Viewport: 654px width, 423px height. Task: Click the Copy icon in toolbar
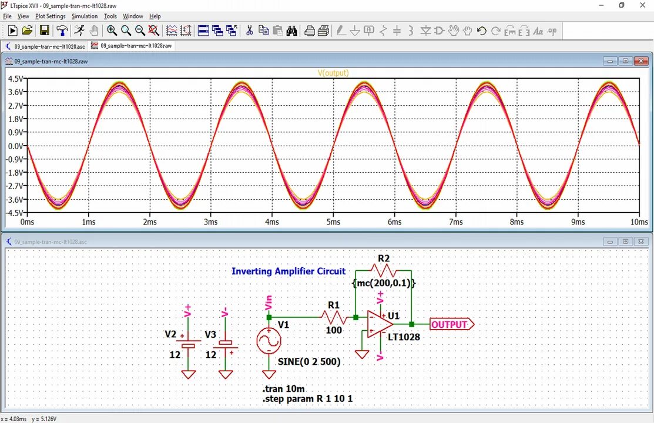click(x=263, y=31)
